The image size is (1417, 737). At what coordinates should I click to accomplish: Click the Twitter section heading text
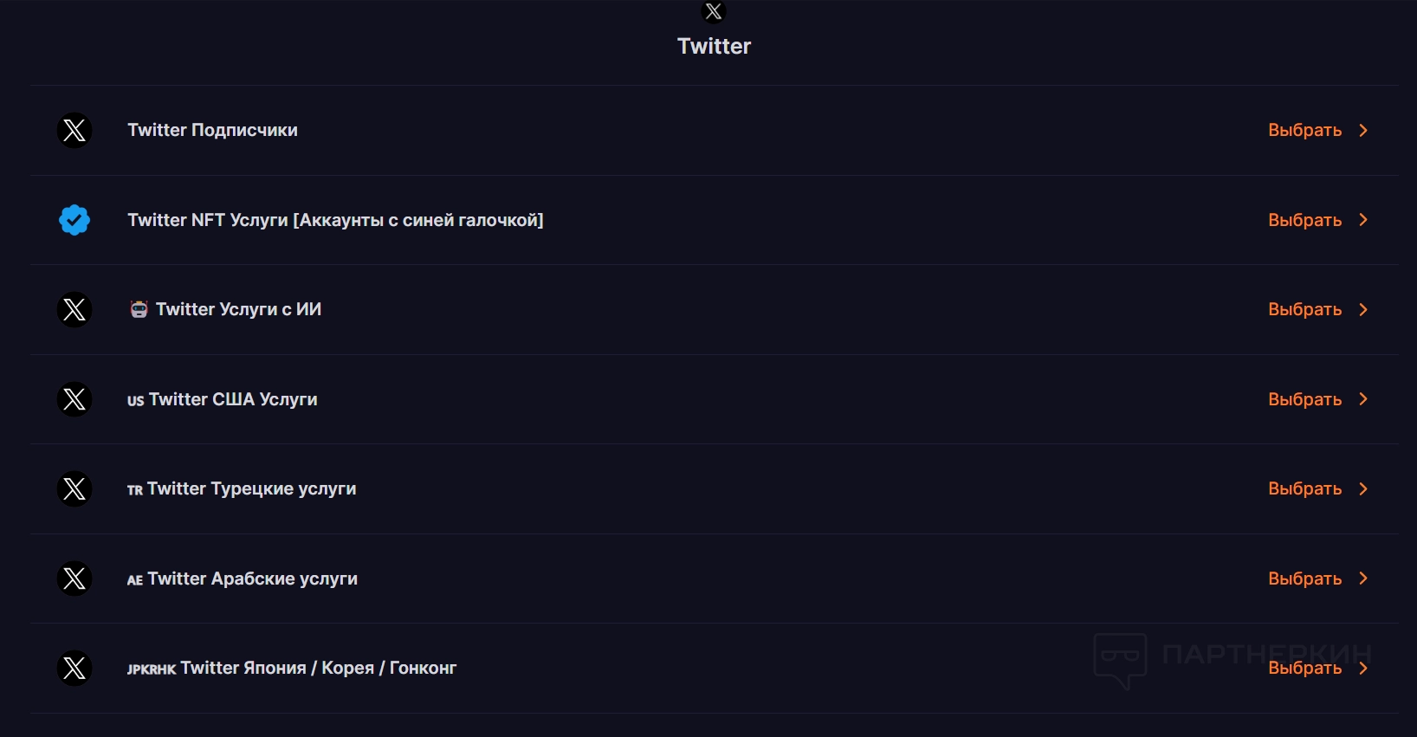pyautogui.click(x=714, y=47)
